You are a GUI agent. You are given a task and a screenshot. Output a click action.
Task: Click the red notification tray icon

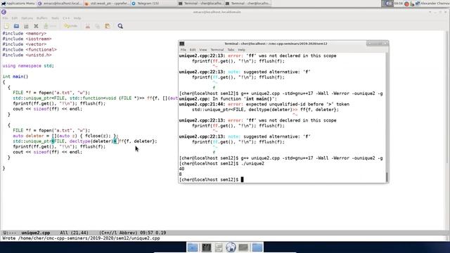[406, 4]
